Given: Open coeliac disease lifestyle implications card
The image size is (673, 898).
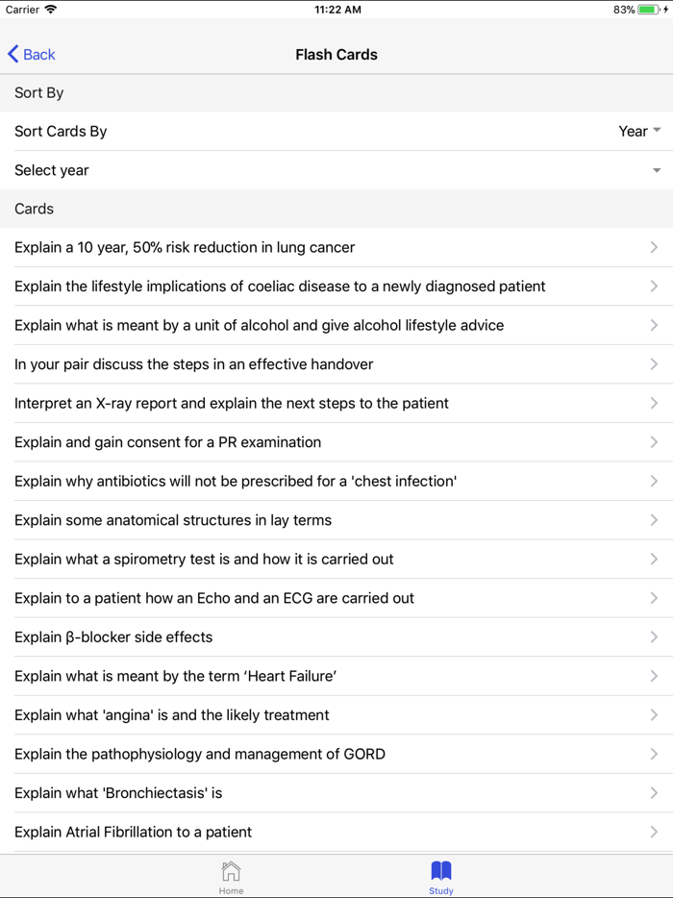Looking at the screenshot, I should [280, 287].
